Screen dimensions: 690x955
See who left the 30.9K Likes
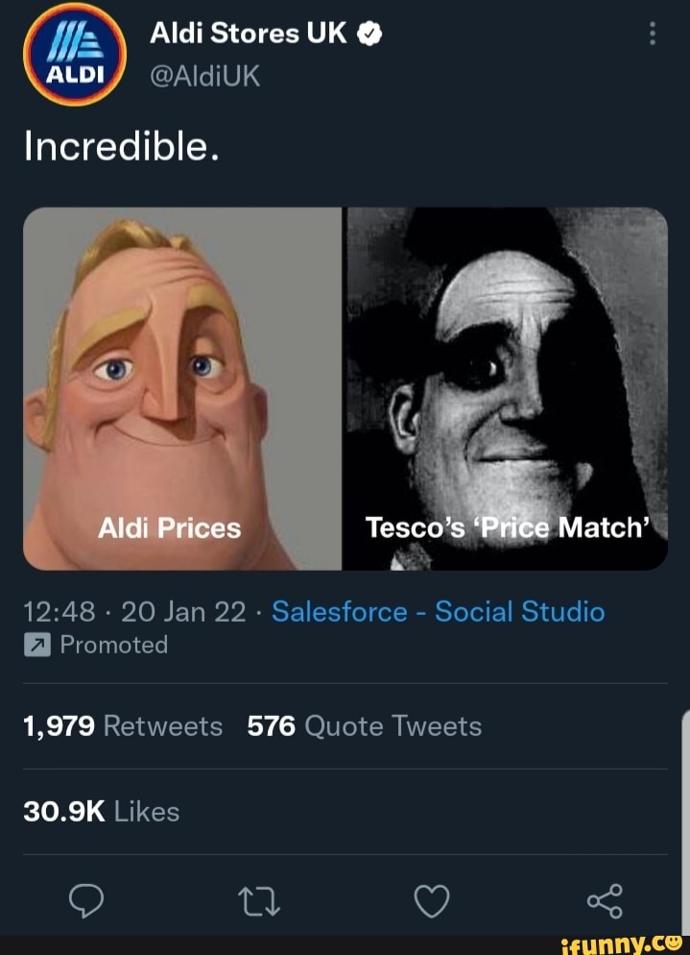(x=101, y=812)
